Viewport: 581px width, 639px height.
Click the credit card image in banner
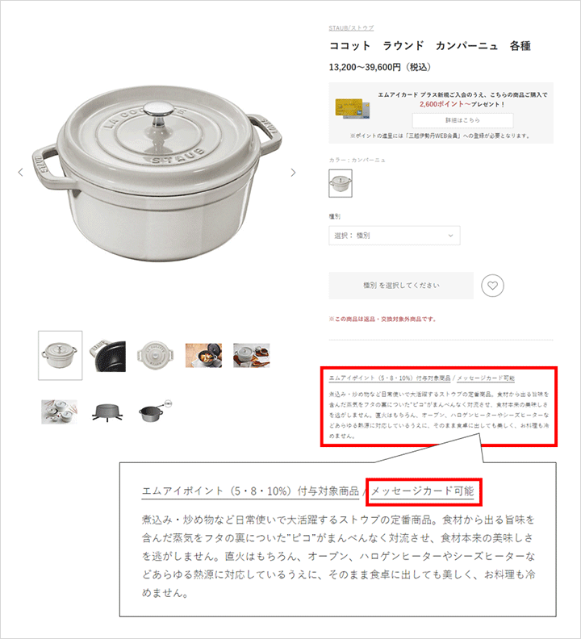coord(353,108)
